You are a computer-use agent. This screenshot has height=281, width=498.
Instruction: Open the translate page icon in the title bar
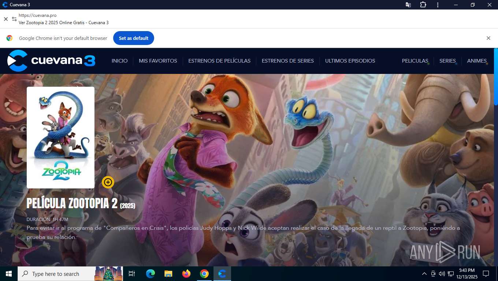point(408,5)
